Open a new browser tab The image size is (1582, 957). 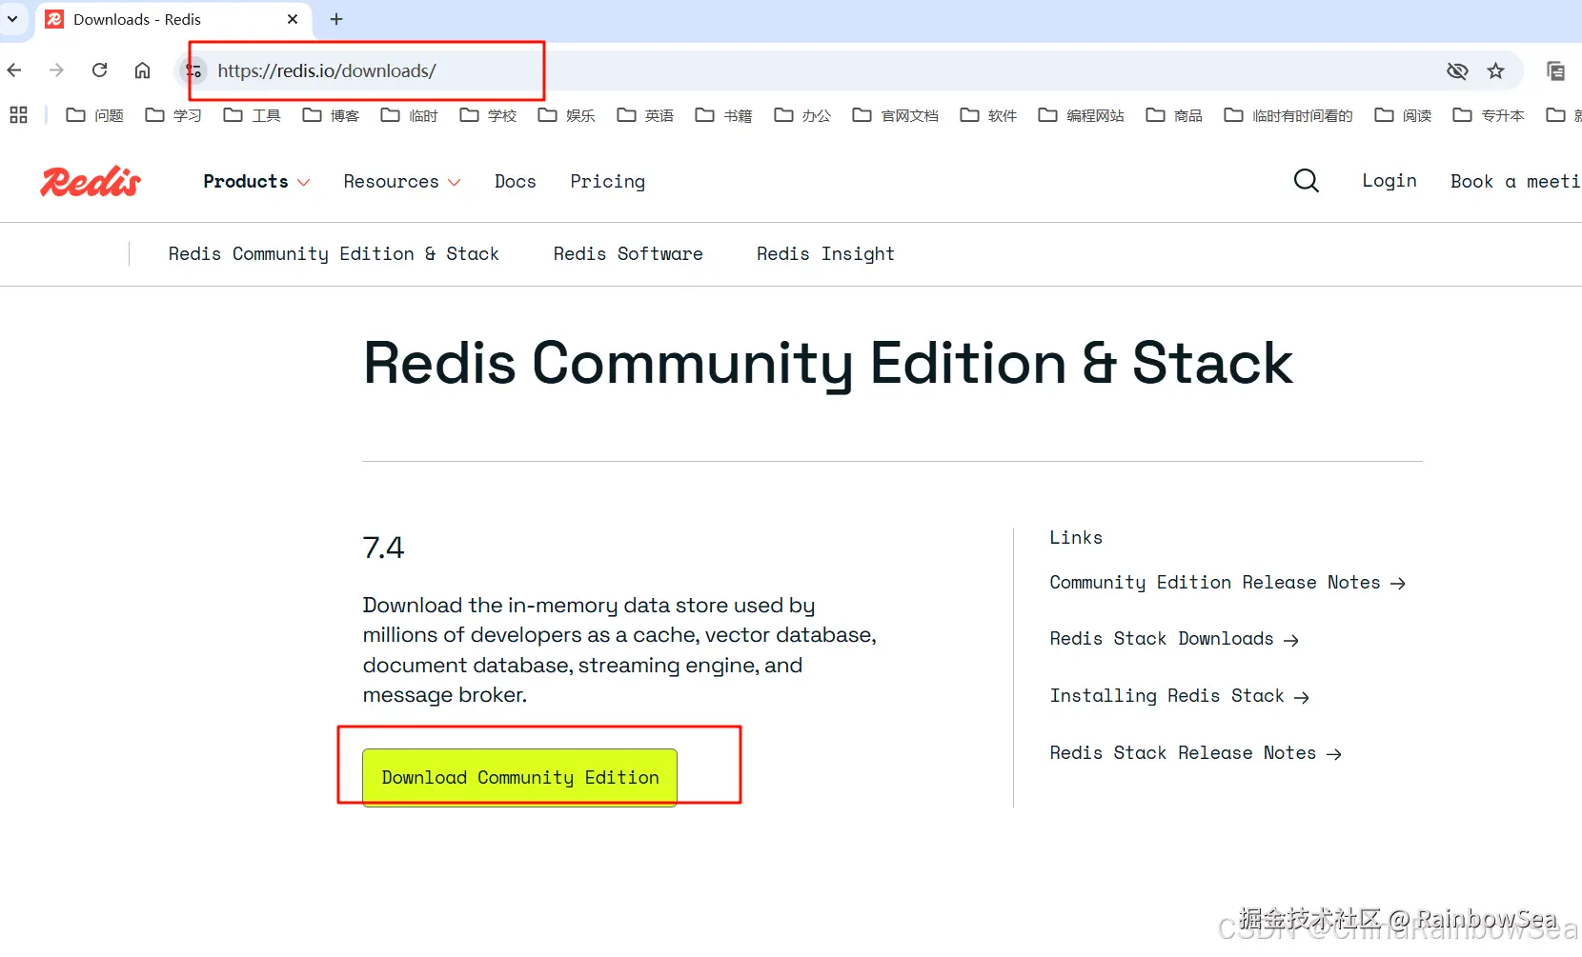[336, 19]
